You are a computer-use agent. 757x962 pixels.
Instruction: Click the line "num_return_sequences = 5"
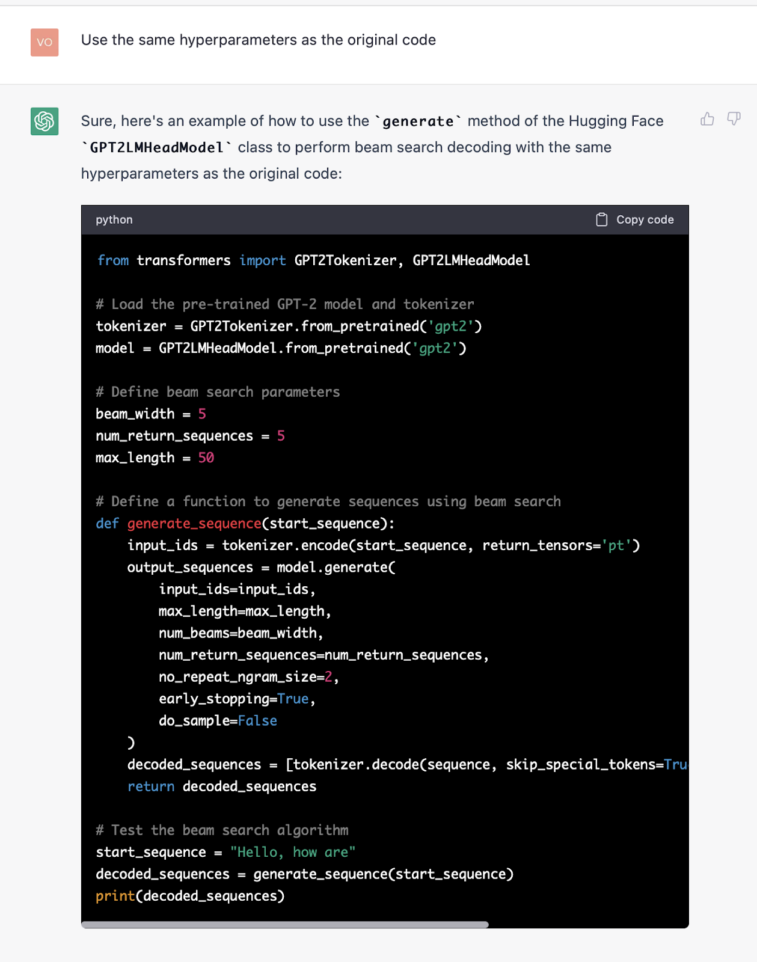click(190, 436)
